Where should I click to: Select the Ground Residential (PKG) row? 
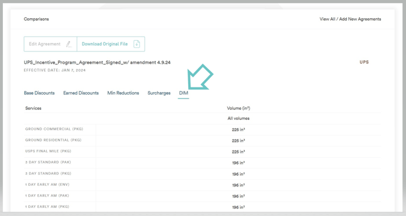tap(202, 140)
